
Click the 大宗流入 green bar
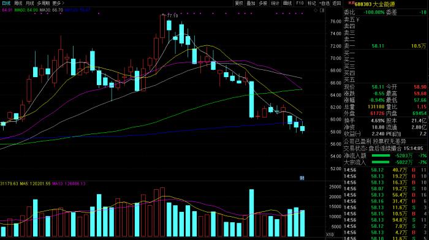(x=381, y=162)
